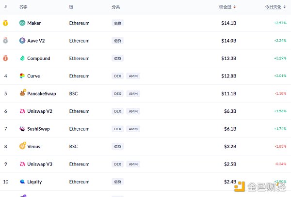Click the PancakeSwap logo icon
The height and width of the screenshot is (197, 291).
tap(22, 93)
